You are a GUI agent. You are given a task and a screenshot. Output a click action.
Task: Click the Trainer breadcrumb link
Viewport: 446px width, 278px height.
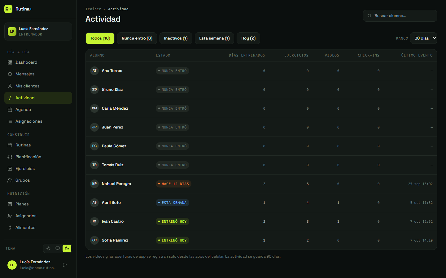tap(93, 9)
